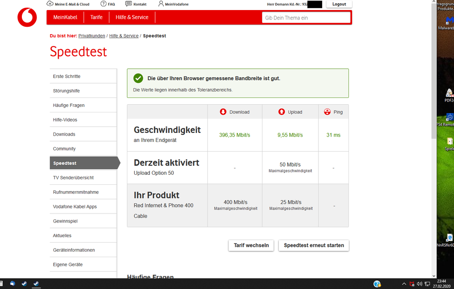Click the red Ping icon
This screenshot has height=289, width=454.
tap(327, 112)
